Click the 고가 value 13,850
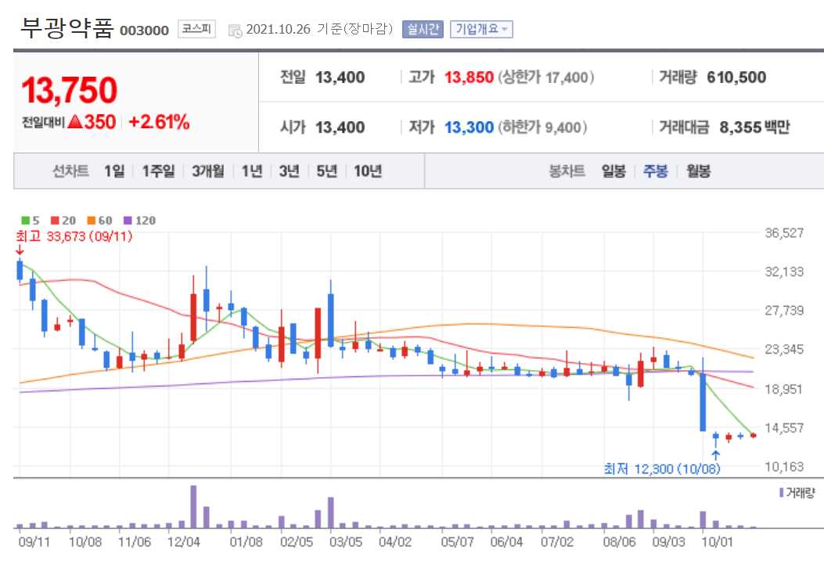This screenshot has width=824, height=561. [469, 77]
